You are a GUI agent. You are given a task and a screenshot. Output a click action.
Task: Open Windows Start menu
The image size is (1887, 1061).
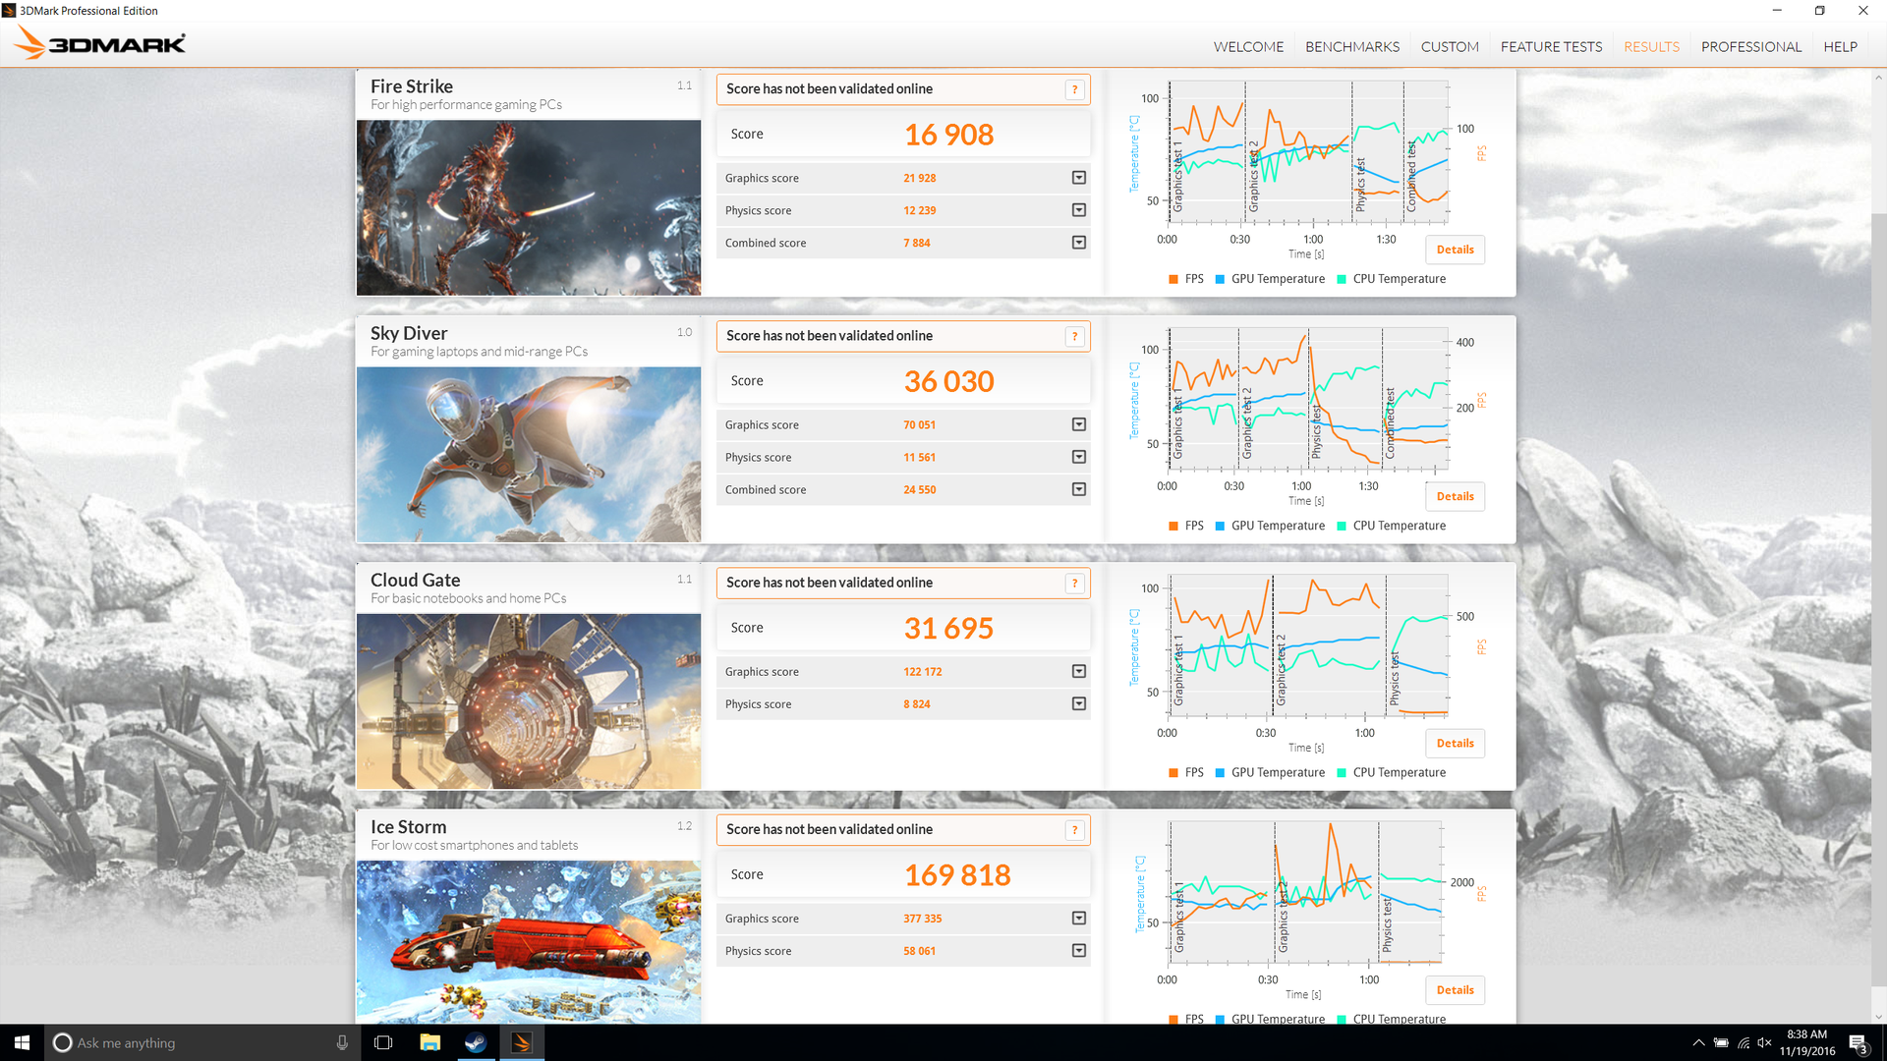22,1042
